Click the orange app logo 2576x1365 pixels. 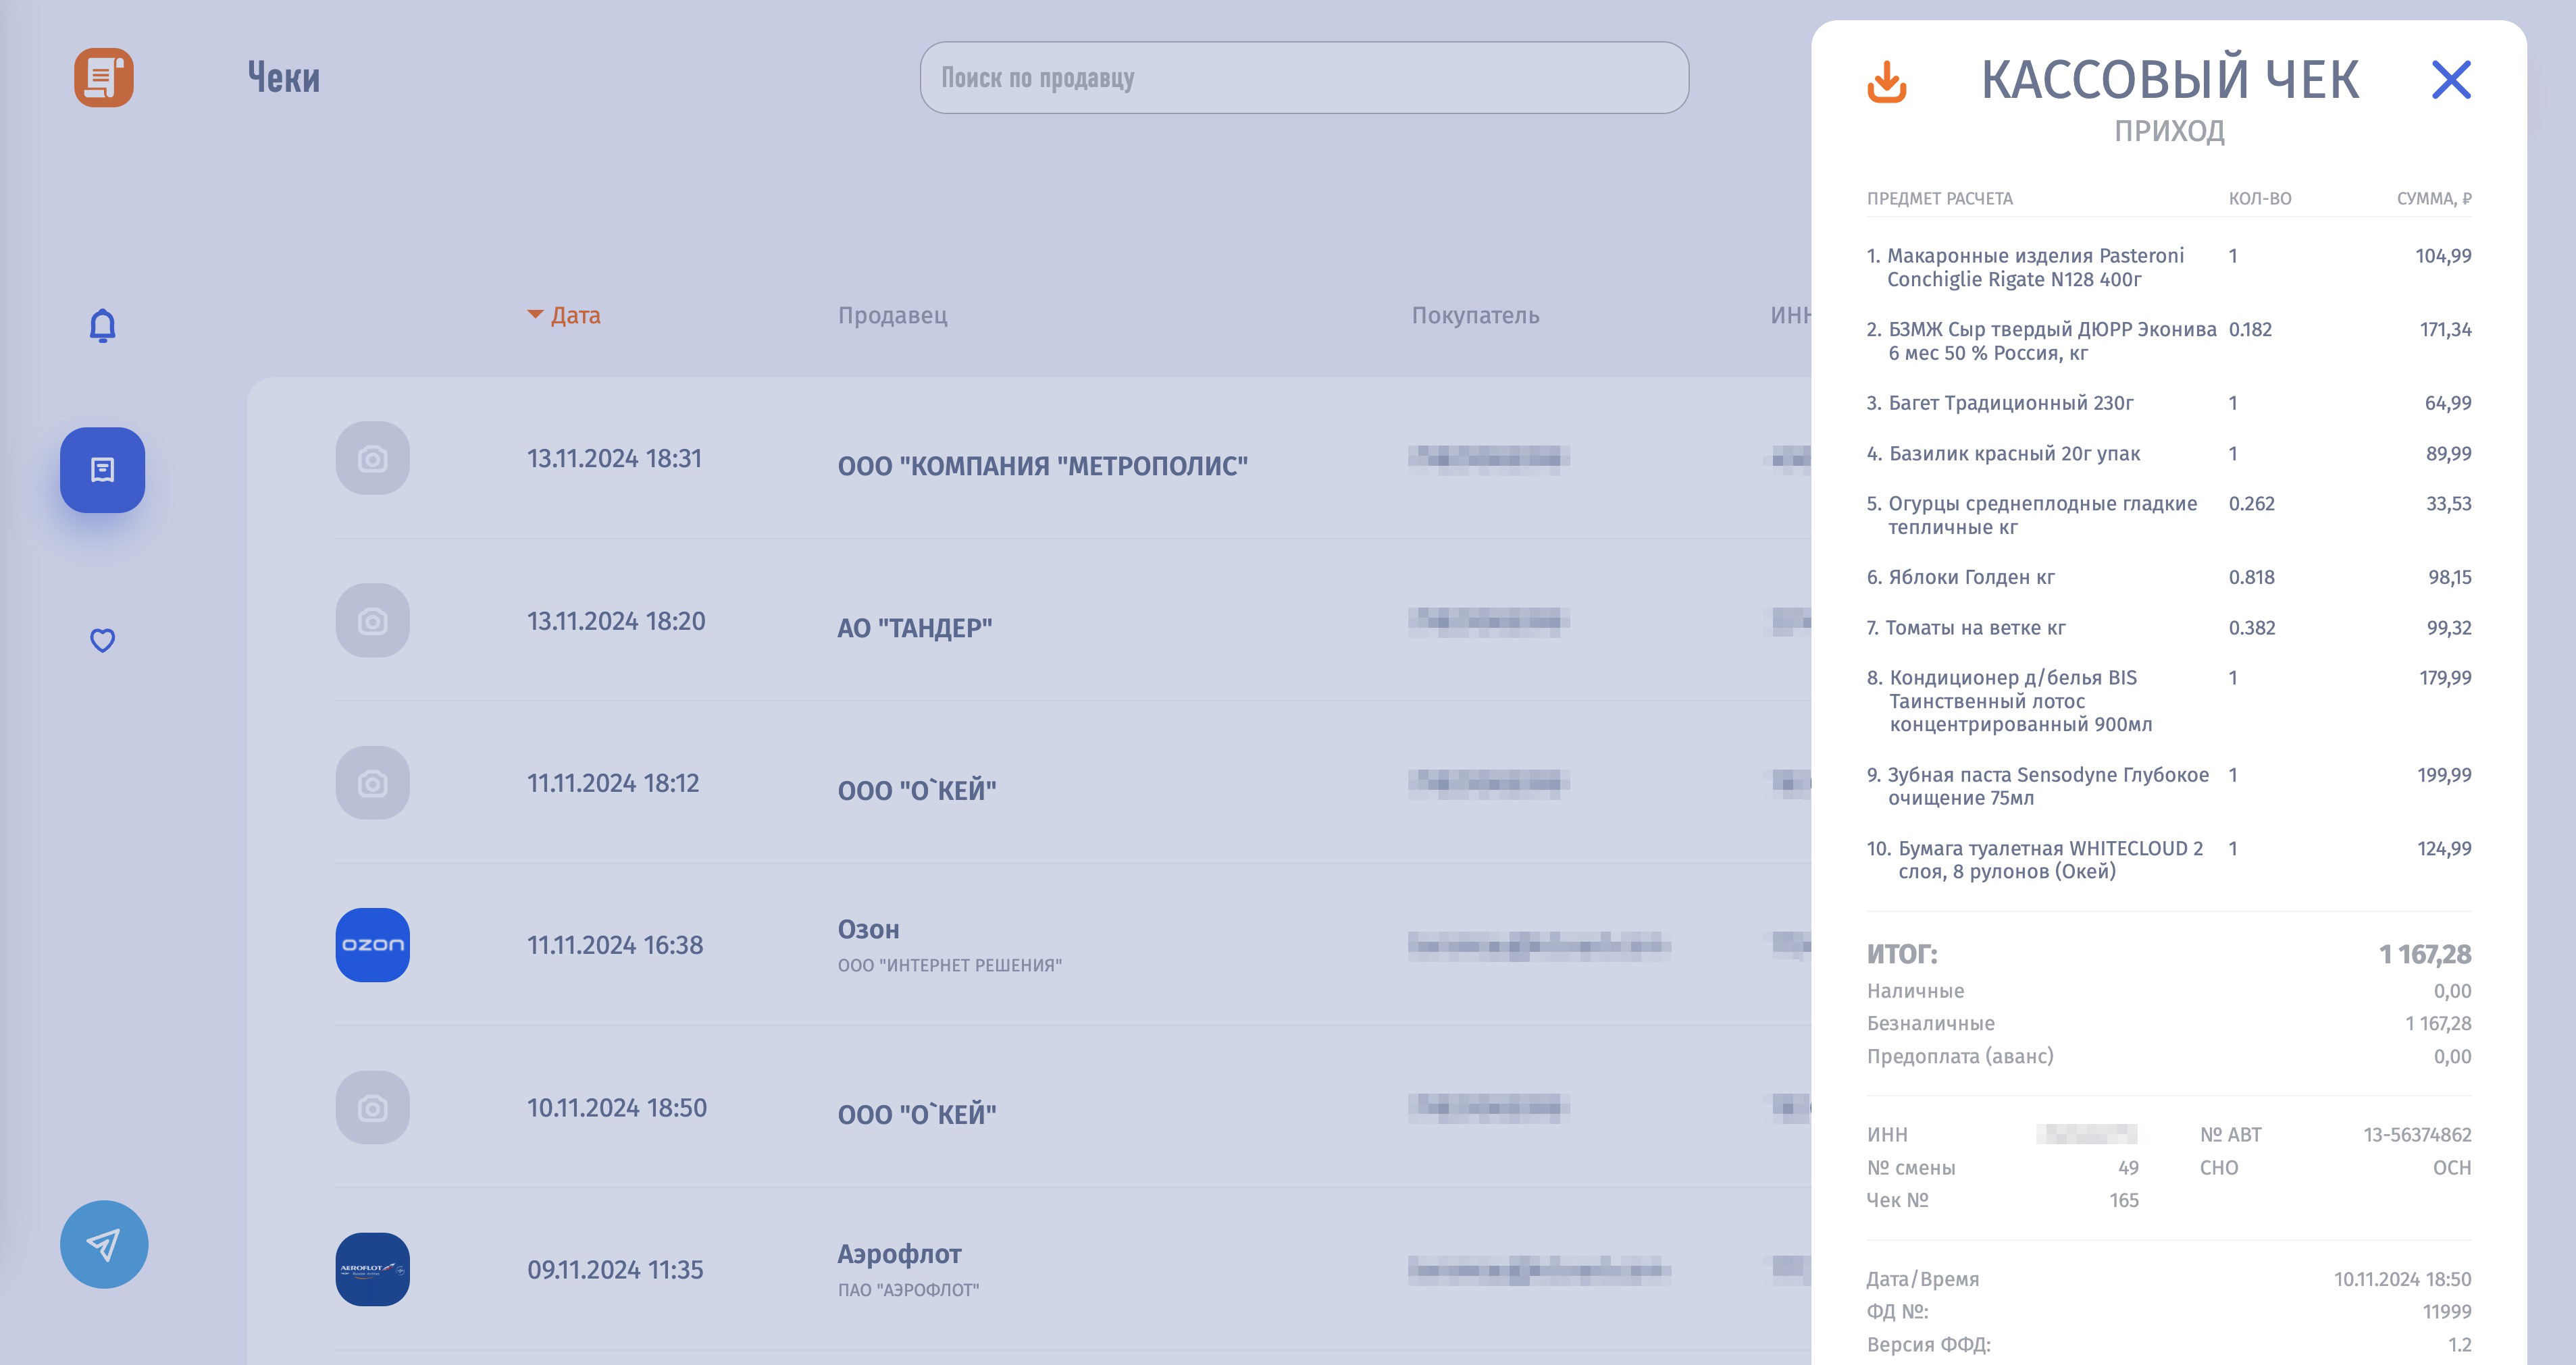click(x=103, y=78)
